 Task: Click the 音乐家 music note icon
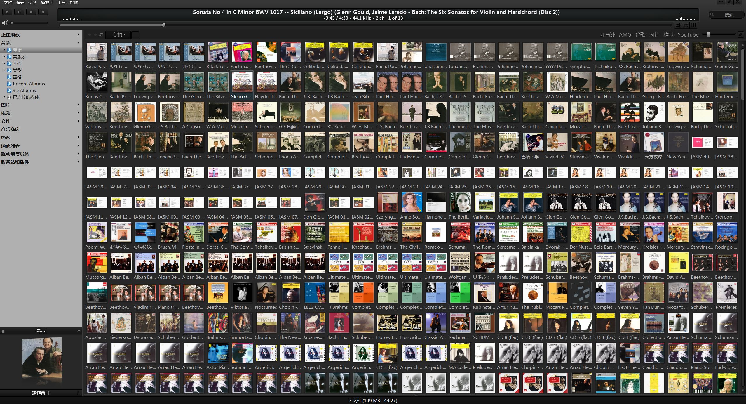[9, 57]
